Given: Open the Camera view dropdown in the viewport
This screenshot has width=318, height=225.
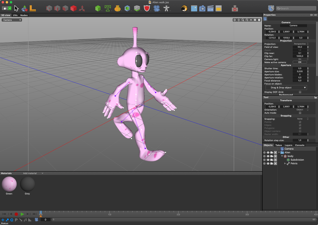Looking at the screenshot, I should pos(11,20).
